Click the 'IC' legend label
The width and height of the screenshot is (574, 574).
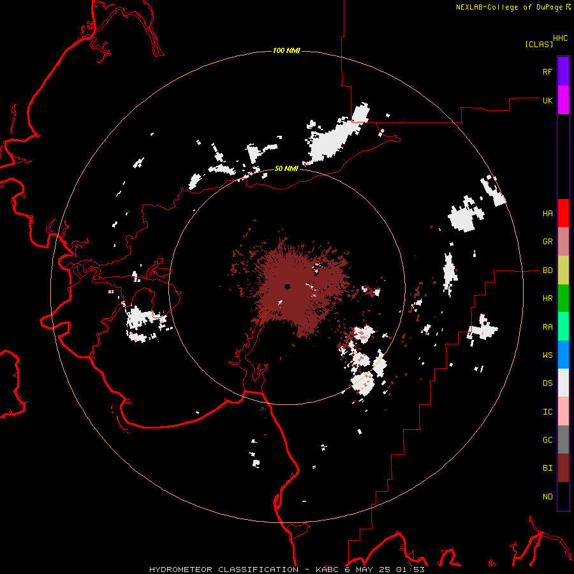click(547, 412)
